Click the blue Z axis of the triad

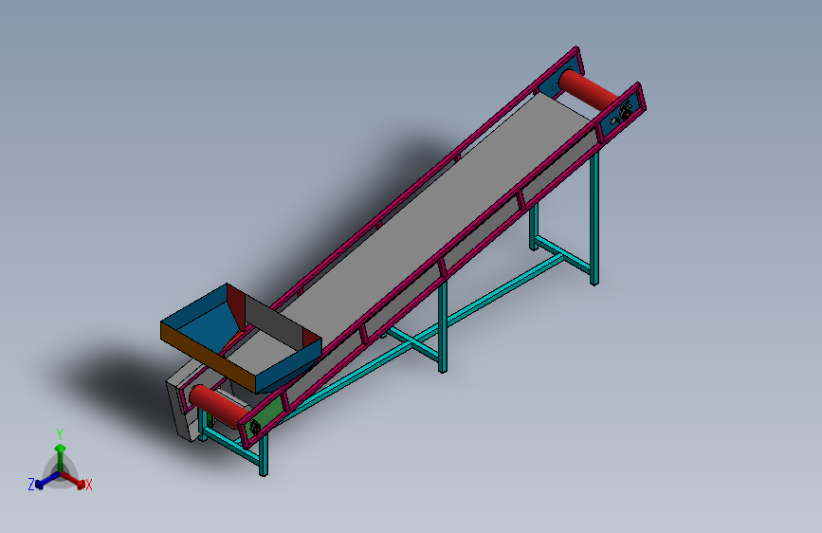[x=47, y=480]
